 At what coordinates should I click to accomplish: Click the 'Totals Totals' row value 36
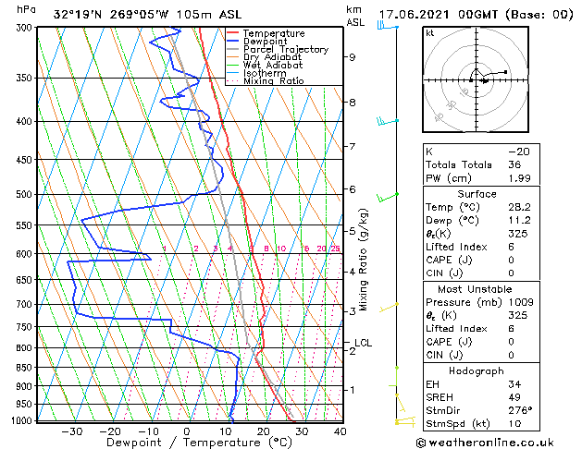[x=514, y=164]
